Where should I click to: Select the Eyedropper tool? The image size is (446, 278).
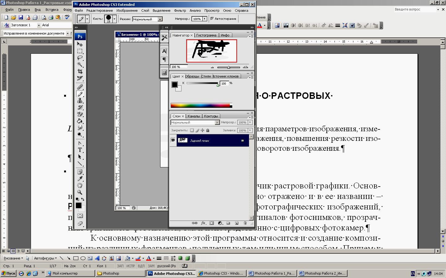tap(80, 179)
